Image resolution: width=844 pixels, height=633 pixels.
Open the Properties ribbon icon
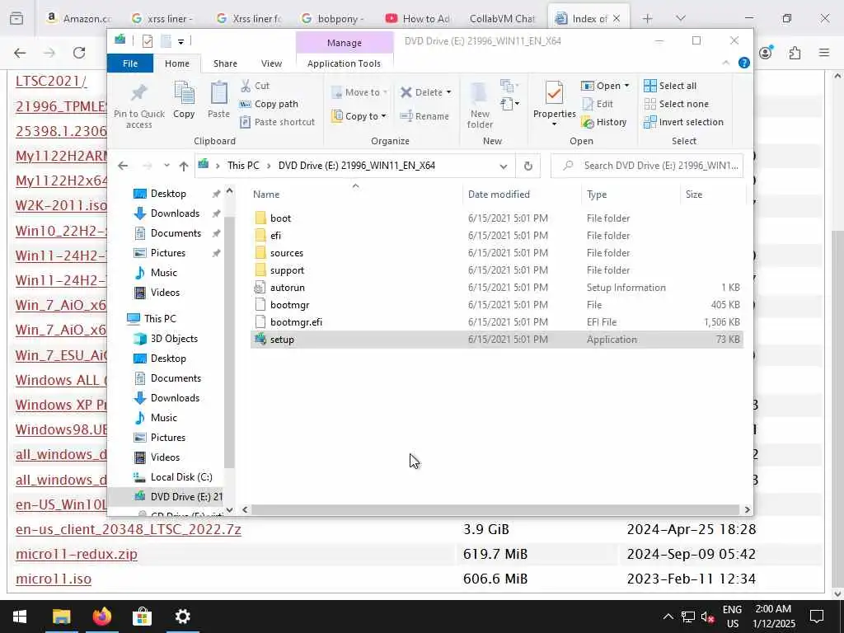[x=554, y=94]
